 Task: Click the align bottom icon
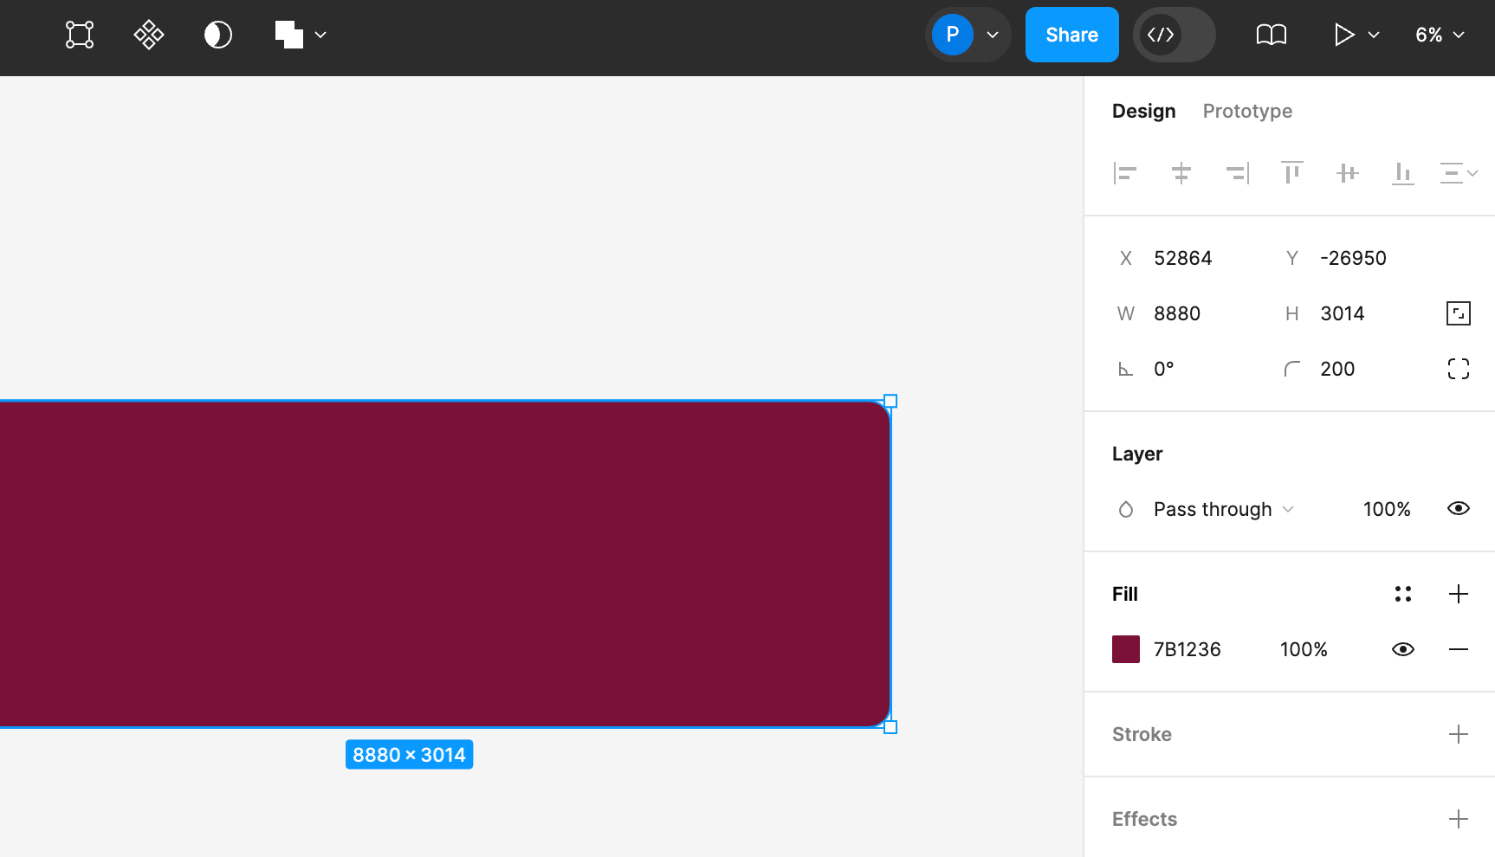click(x=1403, y=173)
